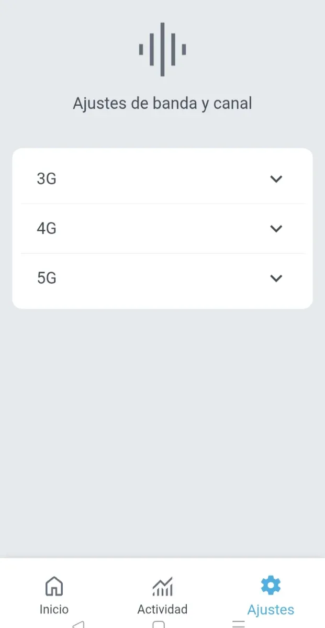This screenshot has width=325, height=628.
Task: Open the 5G settings chevron
Action: point(276,278)
